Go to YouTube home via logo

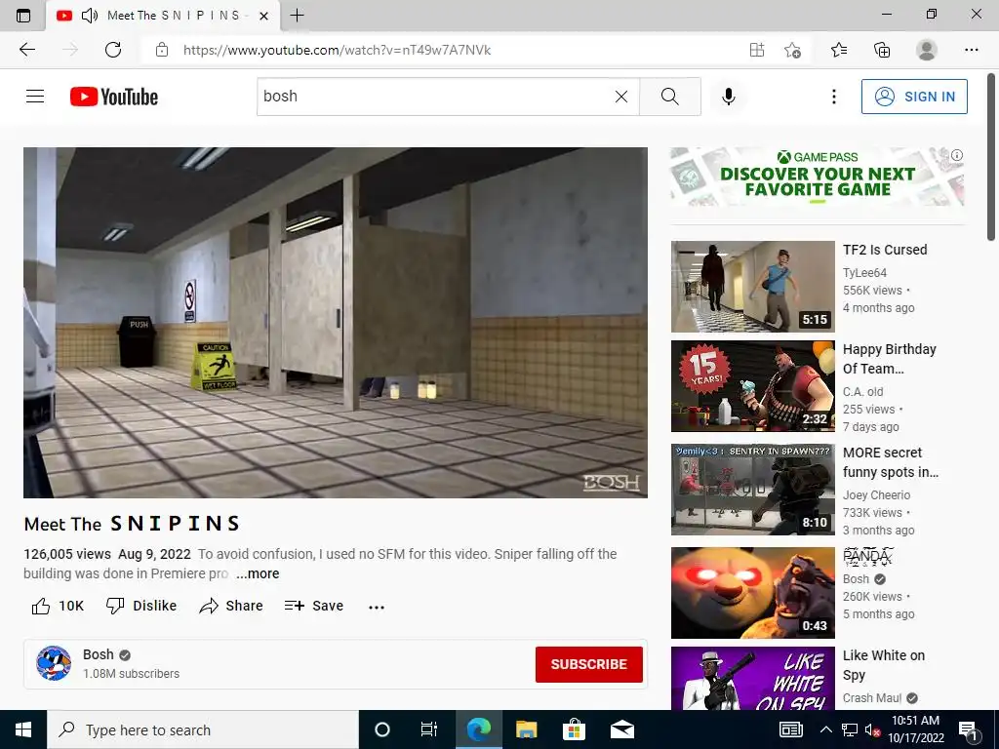[114, 97]
